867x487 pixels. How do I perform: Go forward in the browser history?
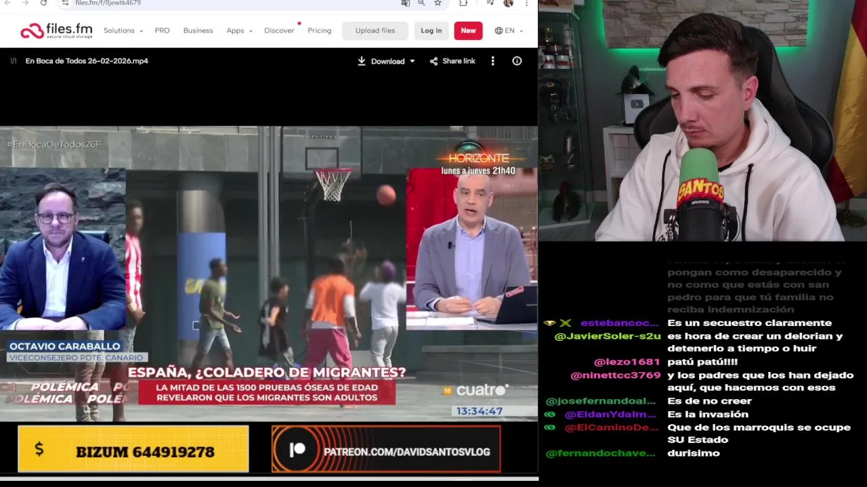pyautogui.click(x=25, y=3)
